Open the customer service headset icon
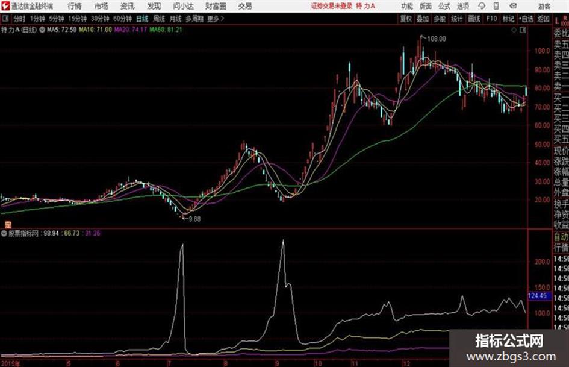The height and width of the screenshot is (367, 569). coord(482,6)
